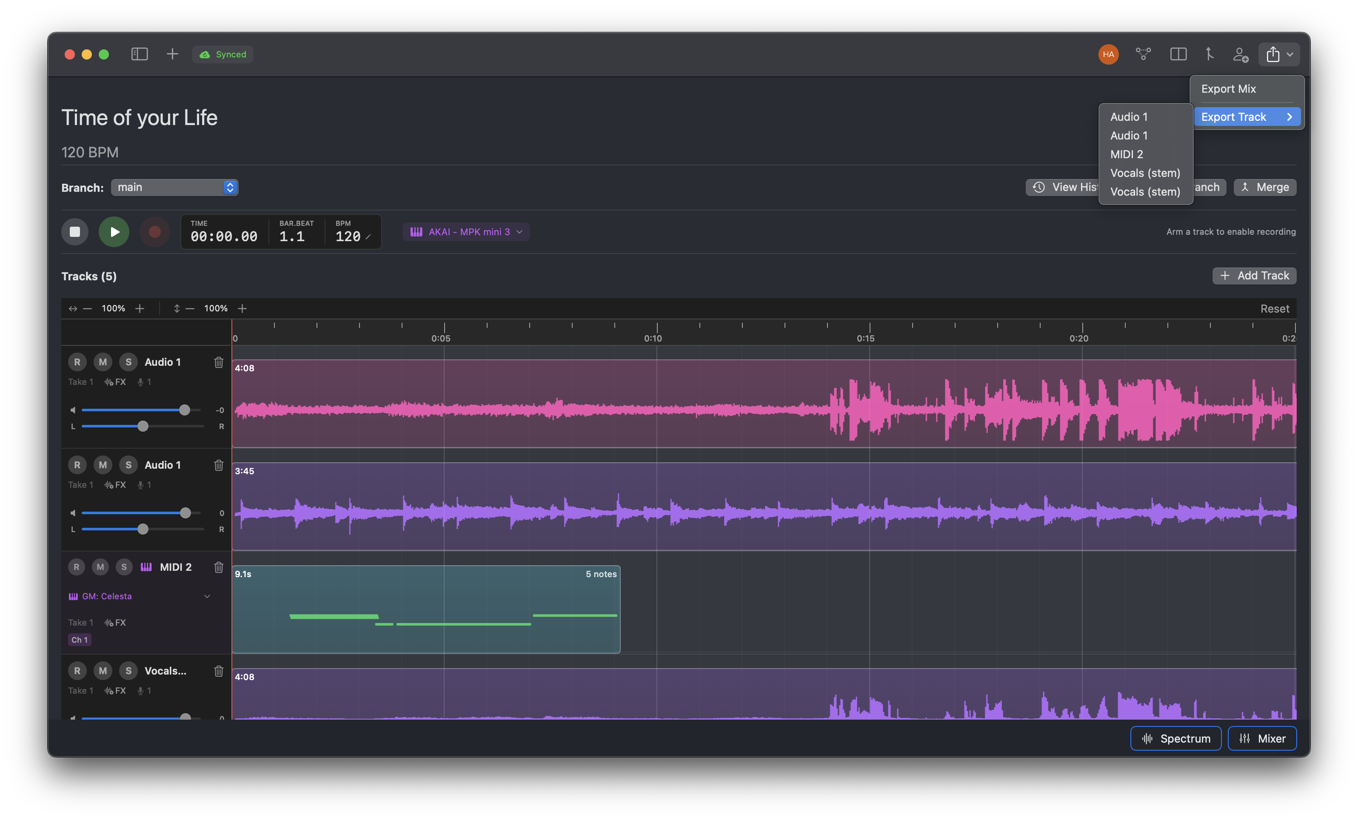The height and width of the screenshot is (820, 1358).
Task: Click the add collaborator icon in the toolbar
Action: coord(1241,54)
